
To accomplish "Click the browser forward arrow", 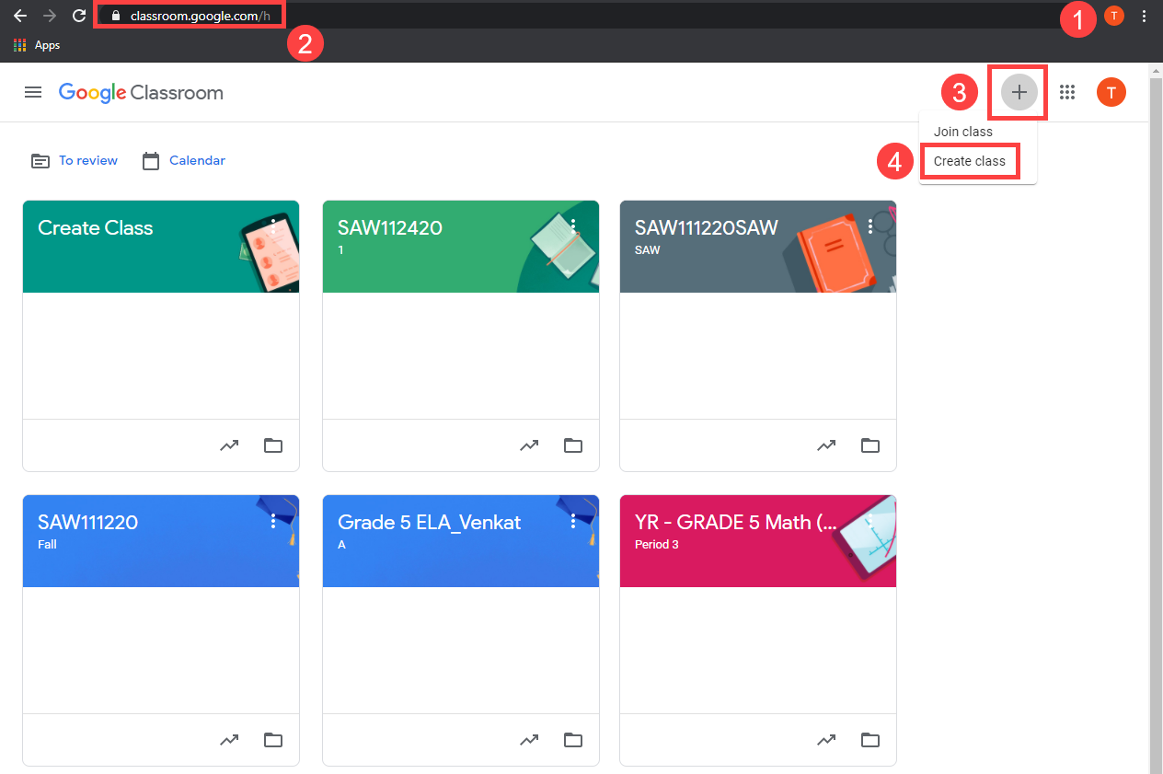I will (50, 16).
